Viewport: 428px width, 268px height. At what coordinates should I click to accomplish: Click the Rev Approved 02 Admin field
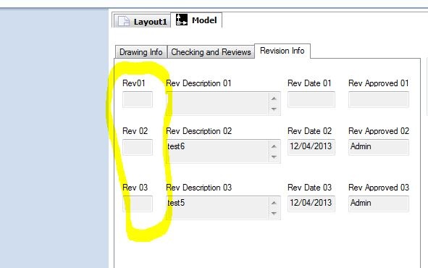[x=379, y=147]
